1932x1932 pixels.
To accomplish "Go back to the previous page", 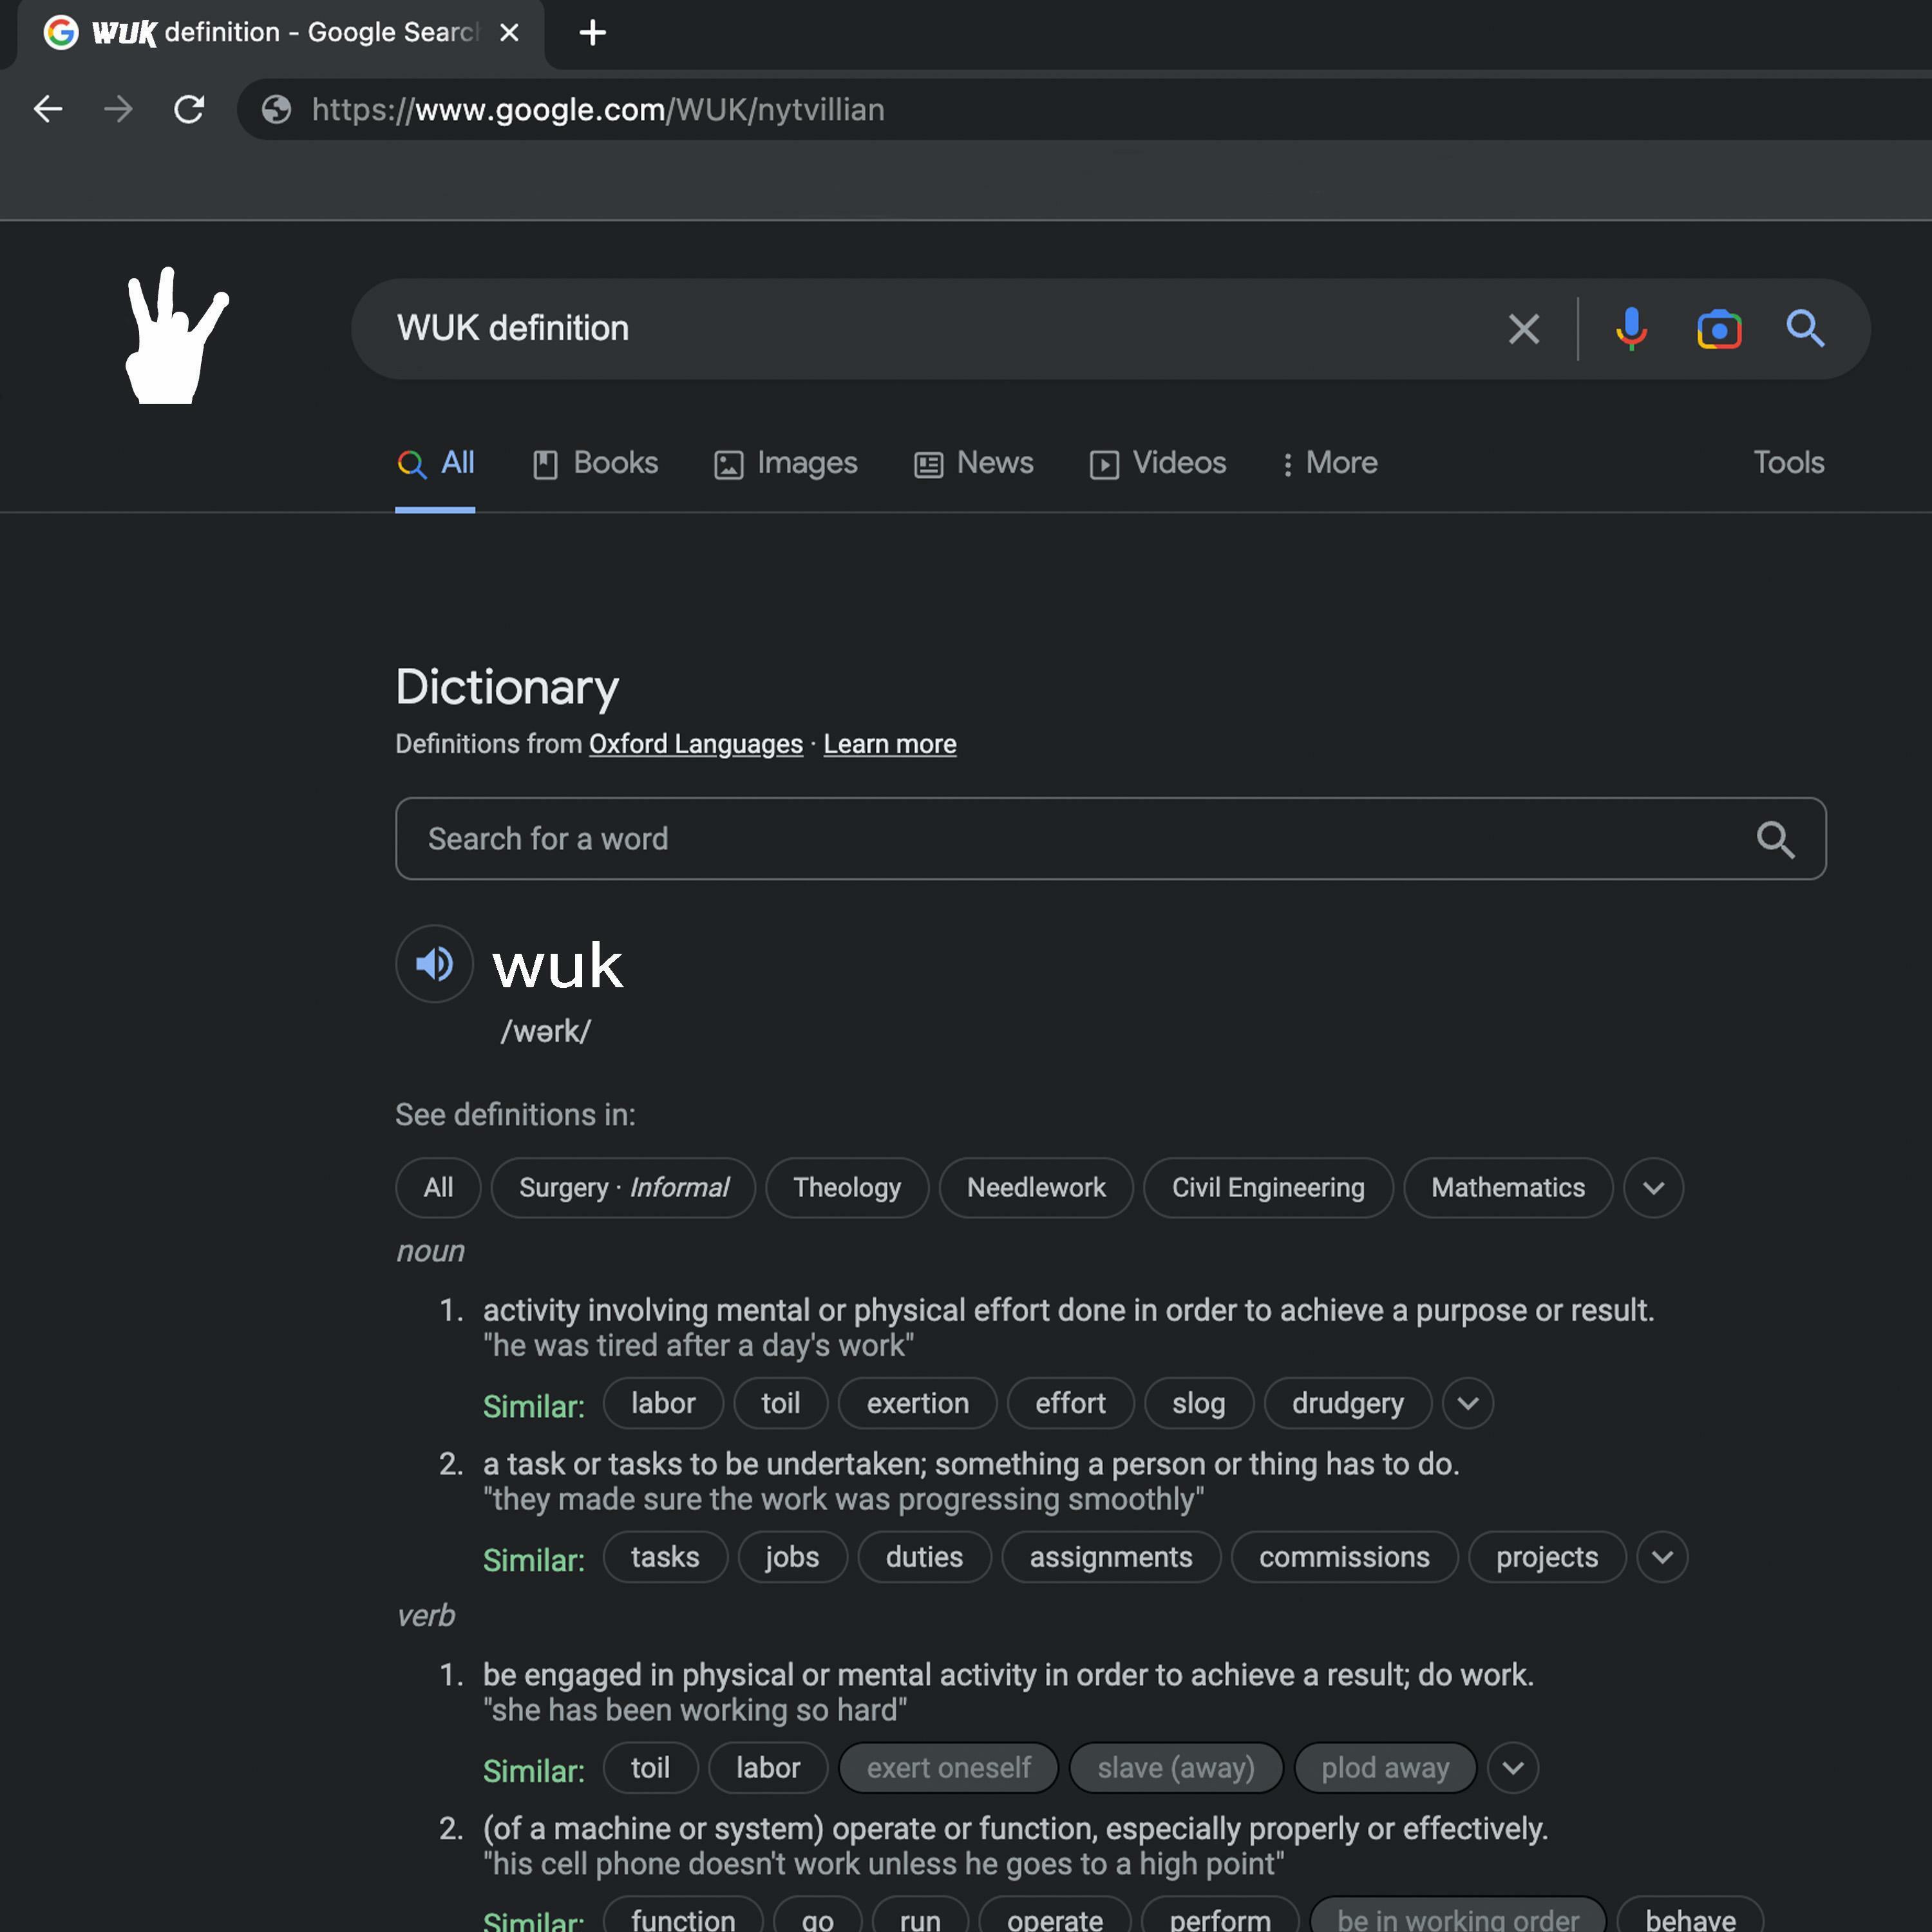I will [x=48, y=109].
